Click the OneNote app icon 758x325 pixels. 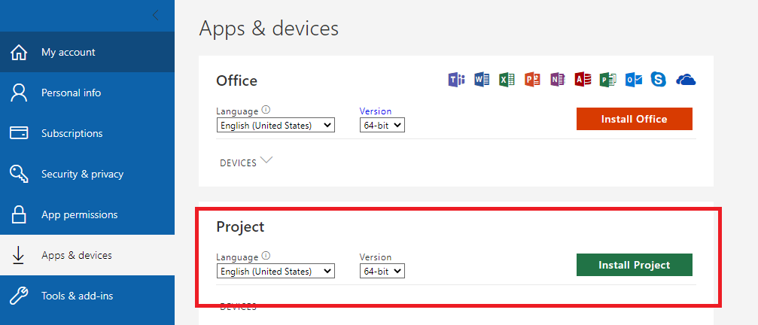557,79
